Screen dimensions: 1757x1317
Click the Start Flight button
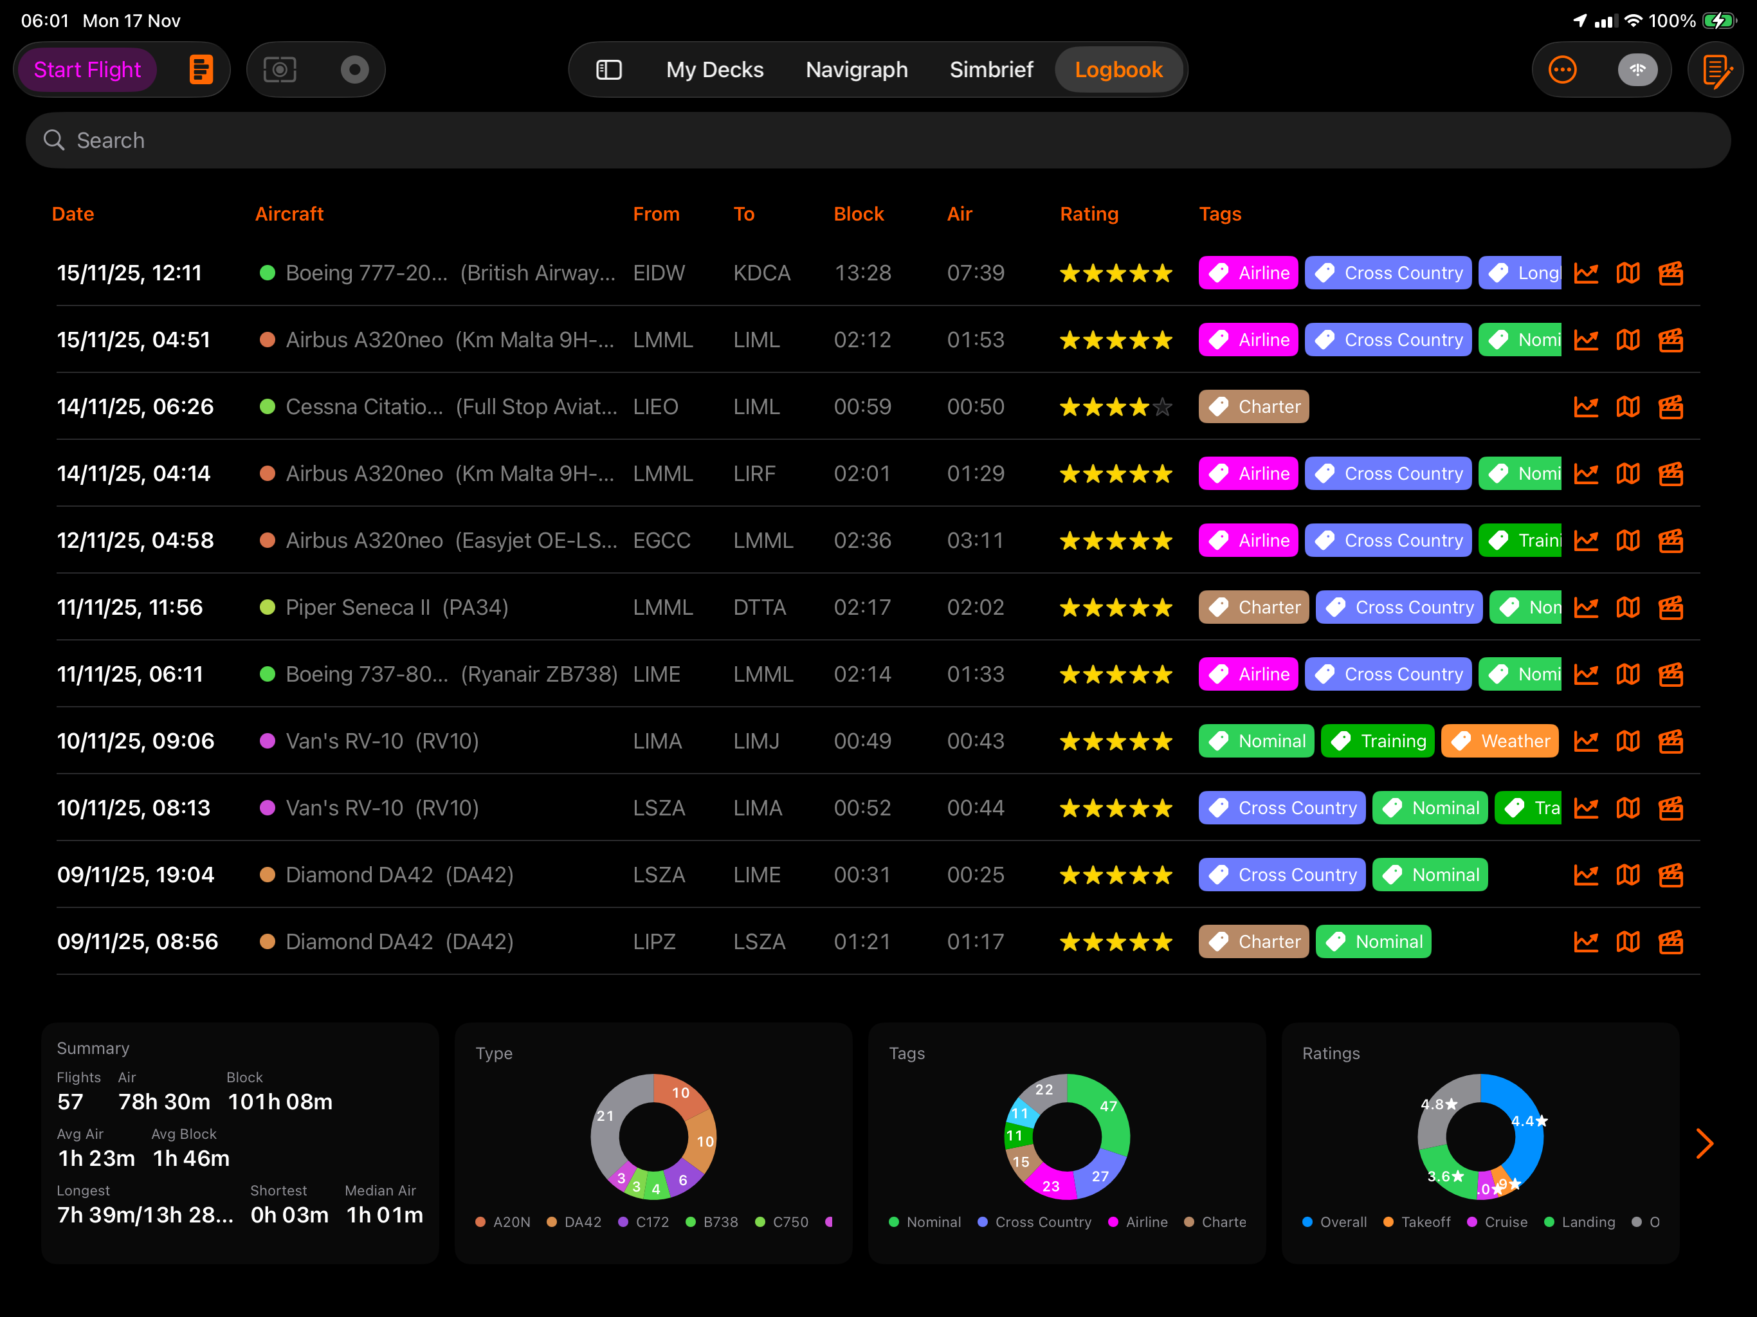coord(87,70)
